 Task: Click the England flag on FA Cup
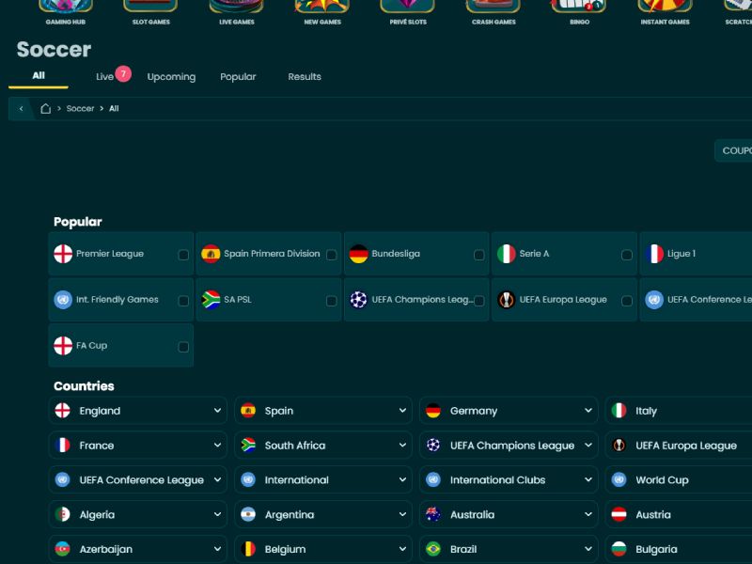63,345
